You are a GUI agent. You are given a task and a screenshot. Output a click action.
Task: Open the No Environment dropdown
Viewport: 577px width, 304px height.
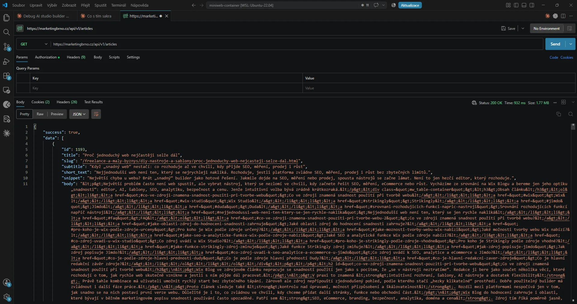547,28
